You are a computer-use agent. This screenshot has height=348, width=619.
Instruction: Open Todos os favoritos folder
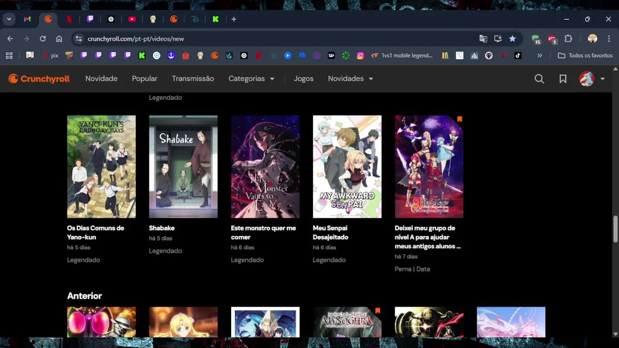pos(585,56)
